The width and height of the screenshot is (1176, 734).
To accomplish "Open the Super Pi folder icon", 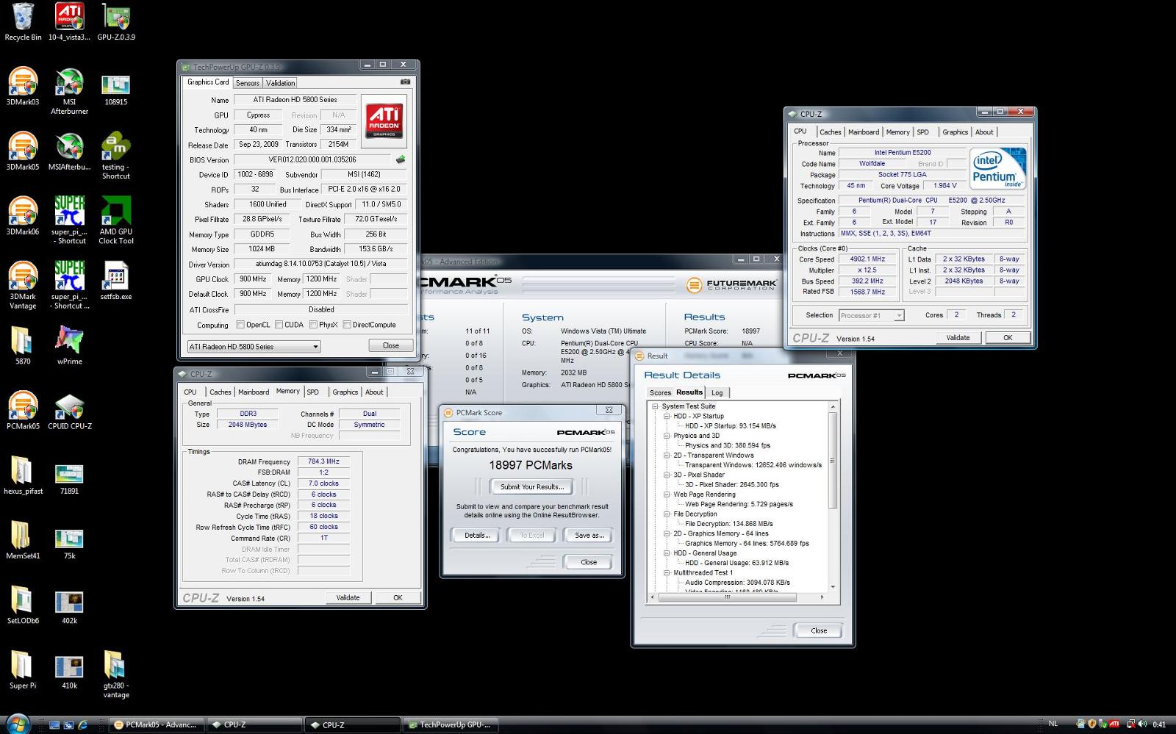I will coord(23,670).
